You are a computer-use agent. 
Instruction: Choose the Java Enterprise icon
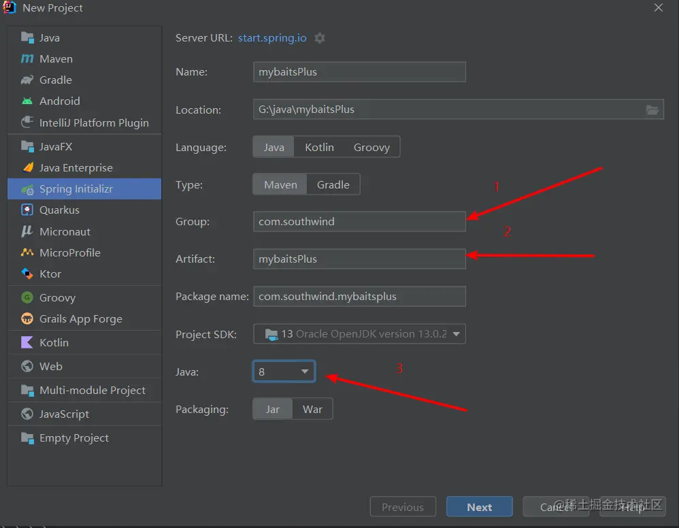tap(27, 167)
